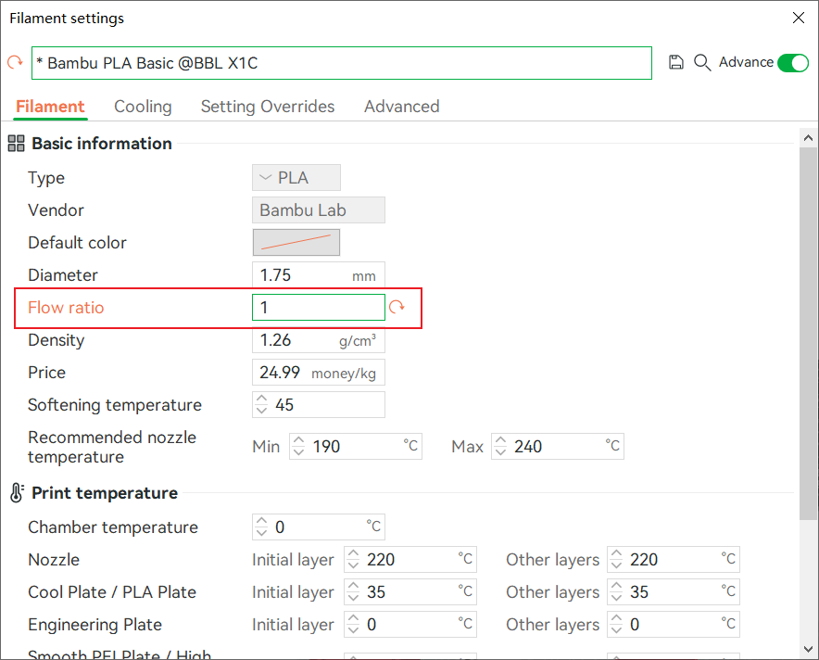Increase Cool Plate initial layer temperature
819x660 pixels.
(354, 587)
